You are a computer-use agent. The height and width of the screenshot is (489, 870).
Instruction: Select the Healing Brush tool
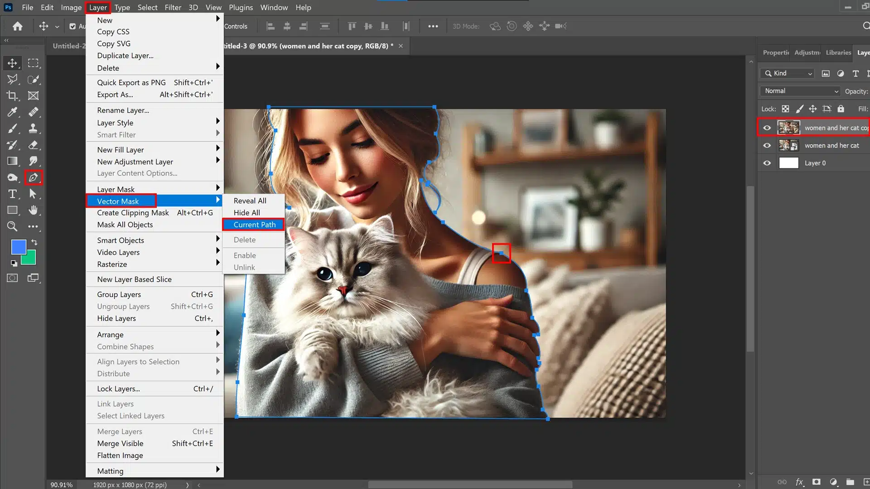click(33, 112)
